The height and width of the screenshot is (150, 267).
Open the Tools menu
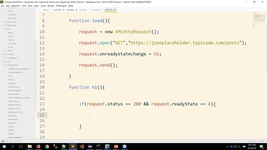pyautogui.click(x=43, y=6)
